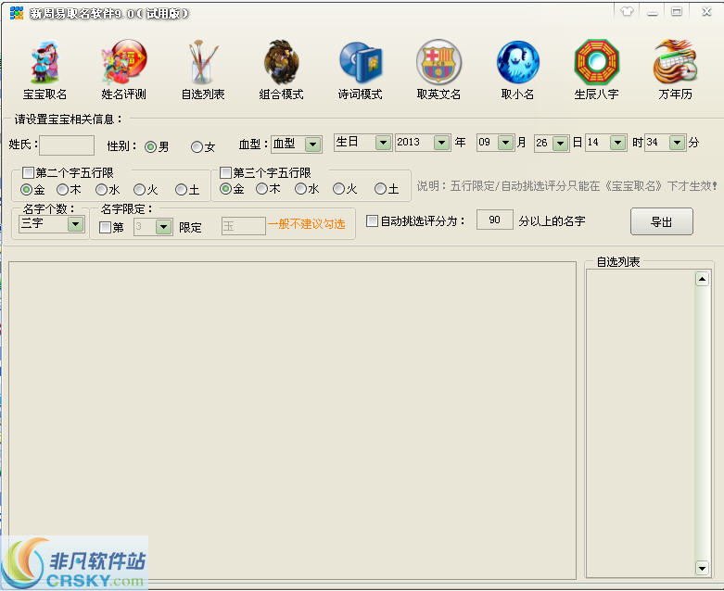The image size is (724, 591).
Task: Open the 宝宝取名 baby naming icon
Action: pyautogui.click(x=44, y=63)
